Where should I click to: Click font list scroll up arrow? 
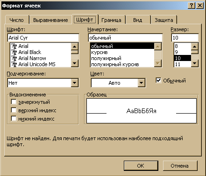[75, 47]
